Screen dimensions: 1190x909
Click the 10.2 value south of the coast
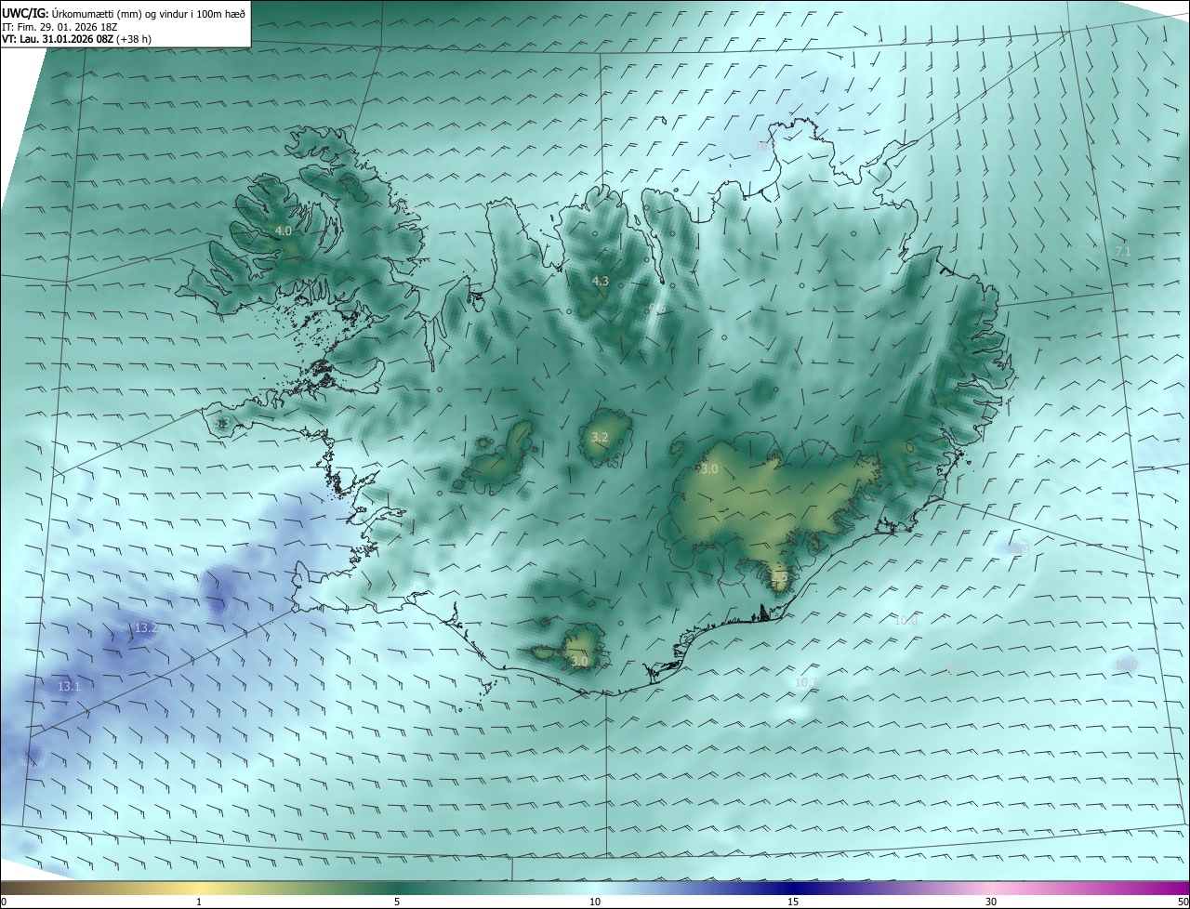(806, 682)
